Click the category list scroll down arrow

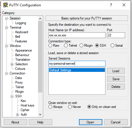pyautogui.click(x=40, y=114)
